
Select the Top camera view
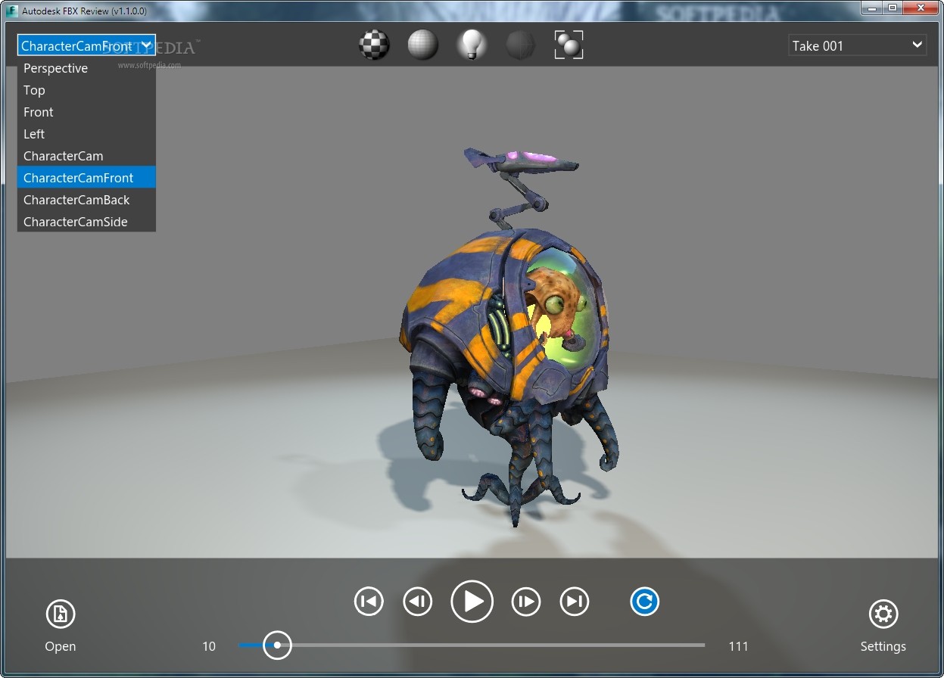pyautogui.click(x=86, y=90)
